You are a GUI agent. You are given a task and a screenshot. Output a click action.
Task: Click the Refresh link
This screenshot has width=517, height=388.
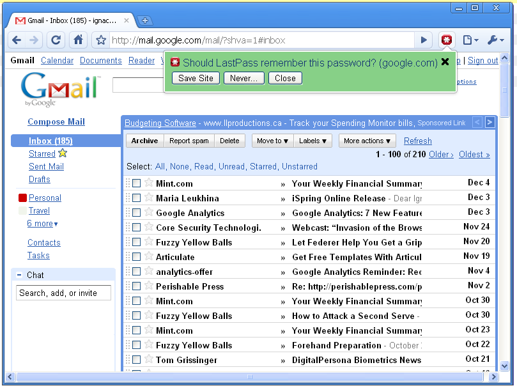pyautogui.click(x=418, y=141)
